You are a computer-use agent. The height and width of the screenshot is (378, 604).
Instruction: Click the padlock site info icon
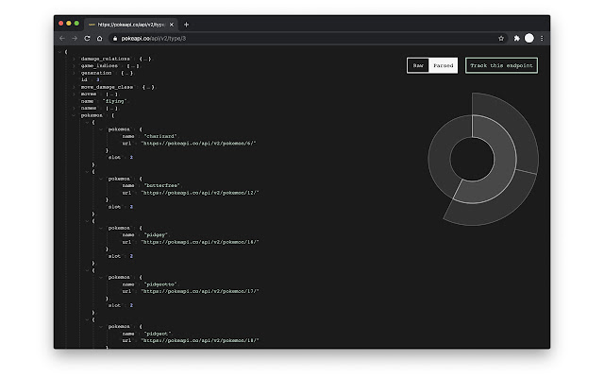click(x=115, y=38)
